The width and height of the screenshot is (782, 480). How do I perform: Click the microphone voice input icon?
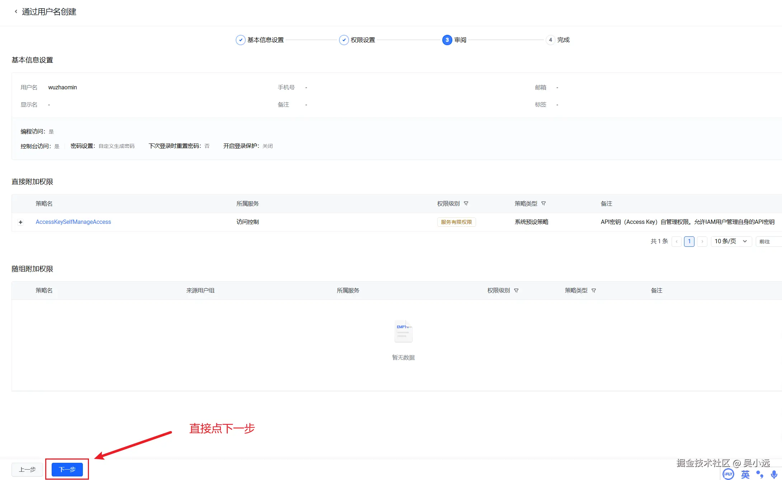(x=774, y=474)
